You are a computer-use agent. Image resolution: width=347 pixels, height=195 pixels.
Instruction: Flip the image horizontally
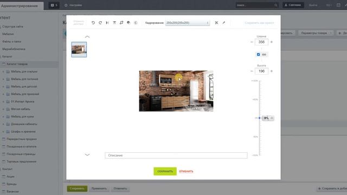tap(107, 23)
